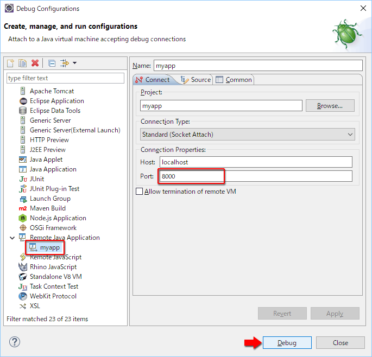This screenshot has height=357, width=372.
Task: Click the Project text field
Action: pyautogui.click(x=221, y=106)
